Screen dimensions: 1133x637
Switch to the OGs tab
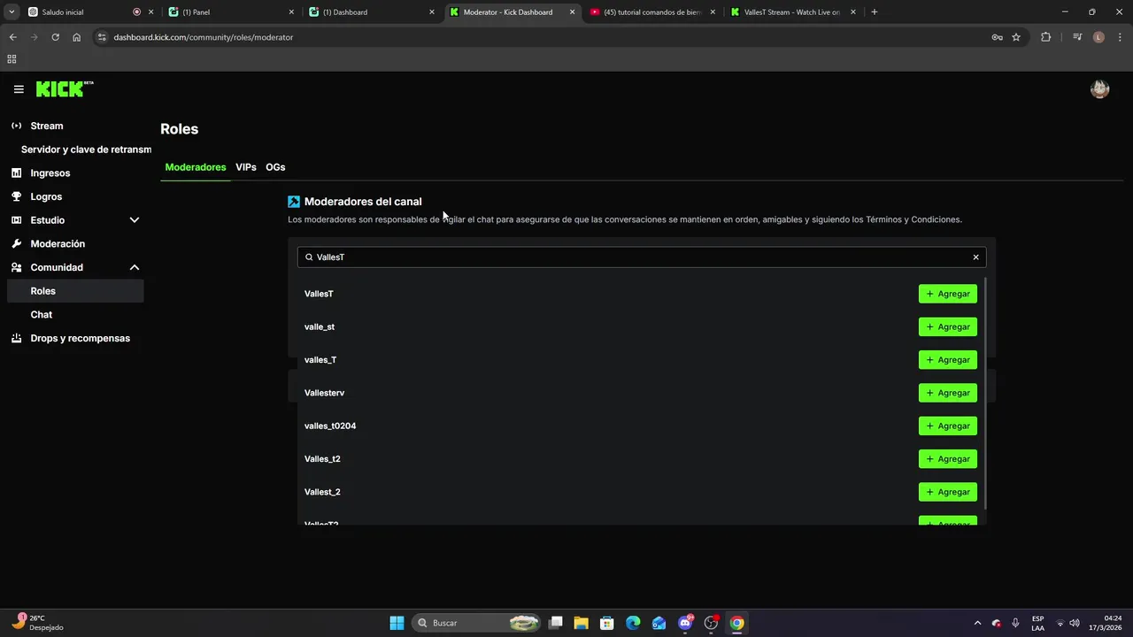tap(275, 167)
